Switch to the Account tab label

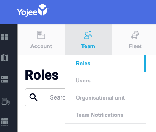41,46
